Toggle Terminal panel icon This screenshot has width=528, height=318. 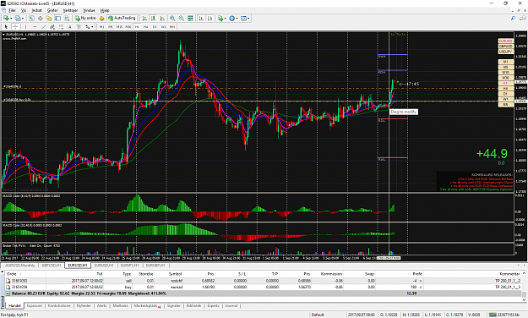coord(58,19)
